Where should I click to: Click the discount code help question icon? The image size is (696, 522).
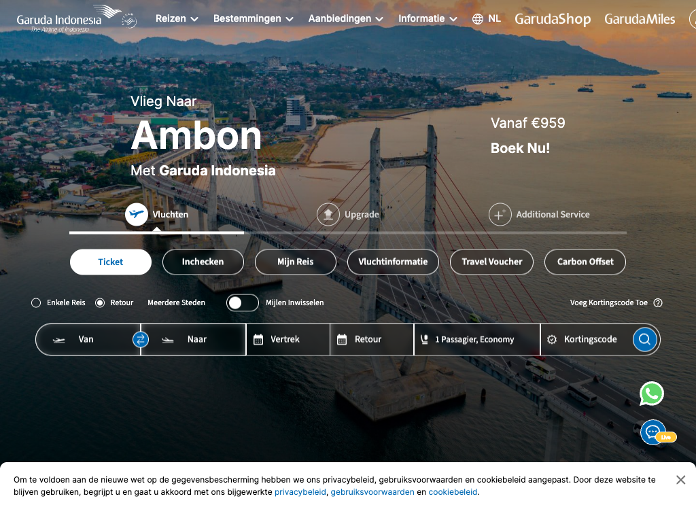coord(658,302)
